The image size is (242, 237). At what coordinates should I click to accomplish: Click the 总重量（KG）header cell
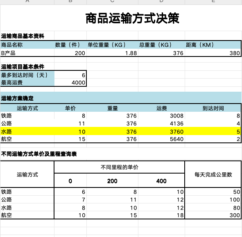[161, 45]
